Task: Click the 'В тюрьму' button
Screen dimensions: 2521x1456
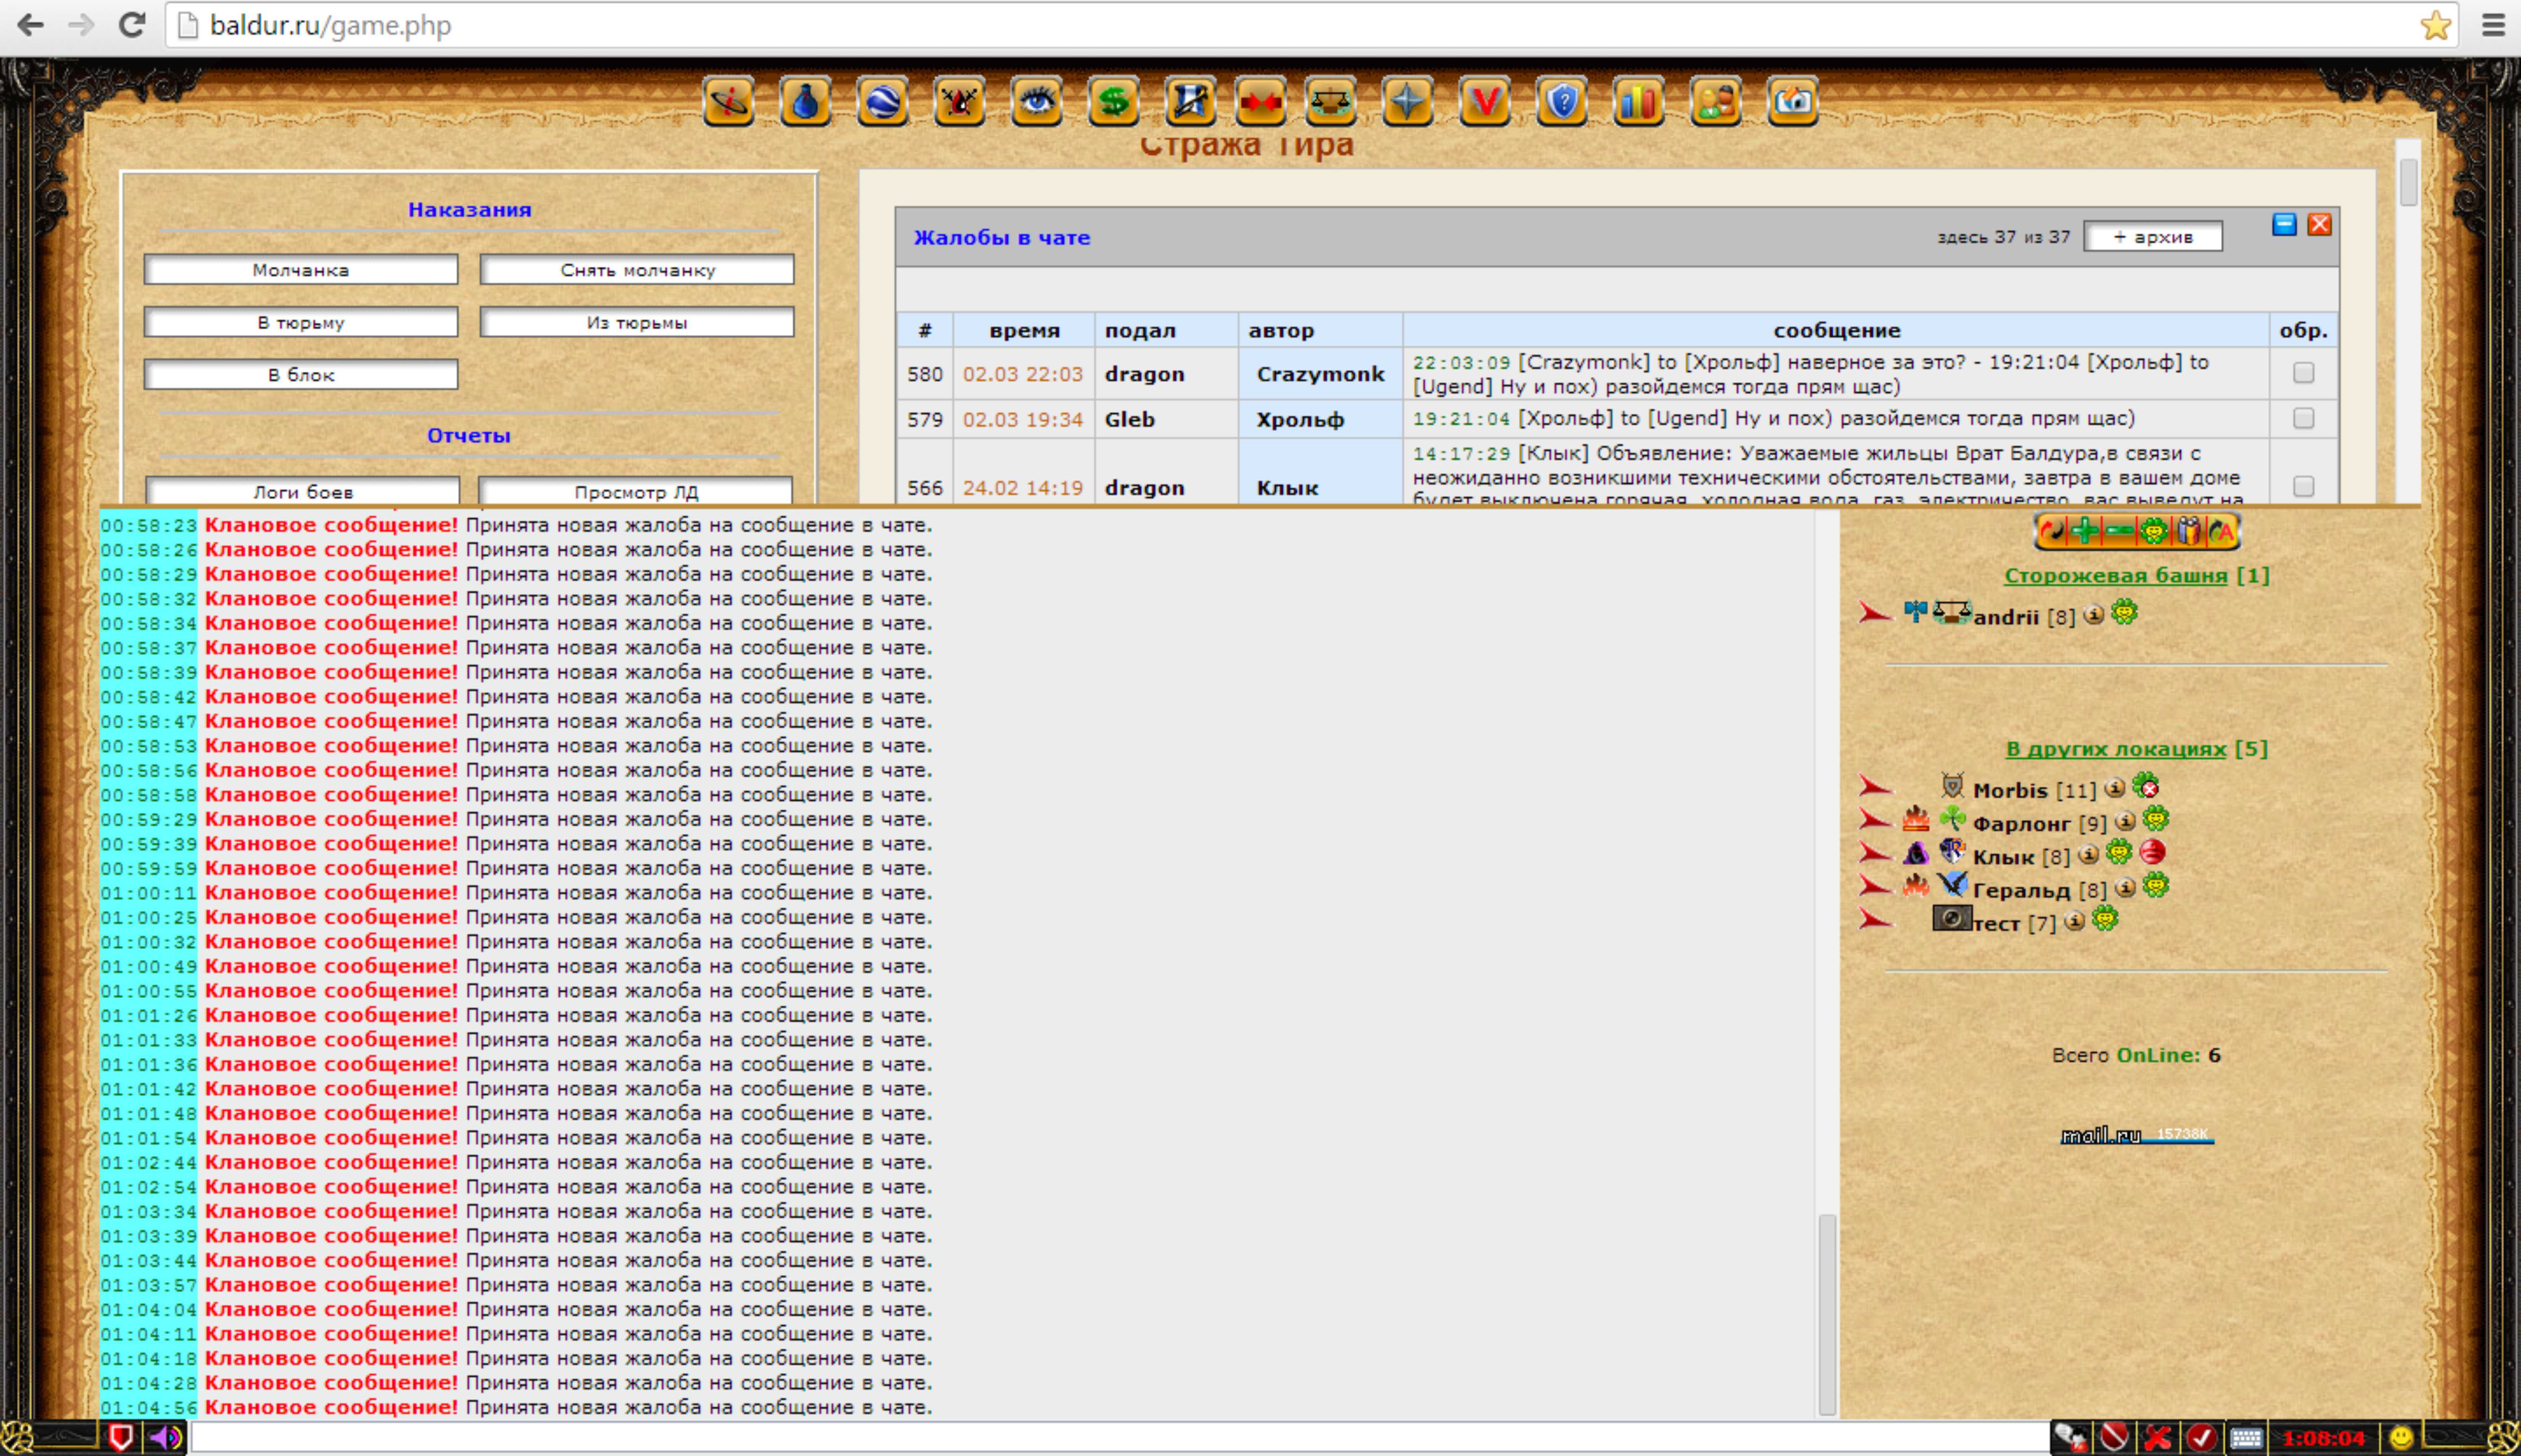Action: coord(301,322)
